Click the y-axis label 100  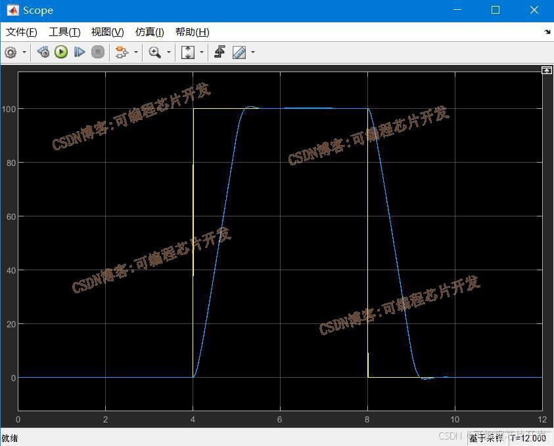(9, 109)
